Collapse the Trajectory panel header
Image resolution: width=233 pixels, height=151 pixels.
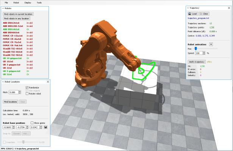coord(188,8)
